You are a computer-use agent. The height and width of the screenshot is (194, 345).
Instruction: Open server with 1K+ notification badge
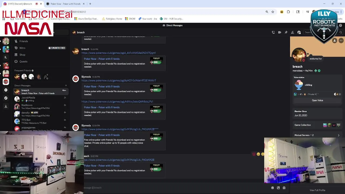click(x=6, y=65)
